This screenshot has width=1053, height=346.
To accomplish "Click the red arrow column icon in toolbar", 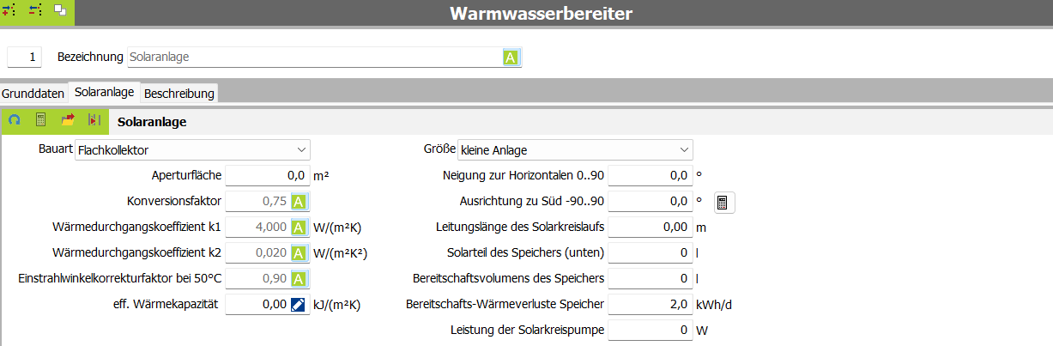I will 94,121.
